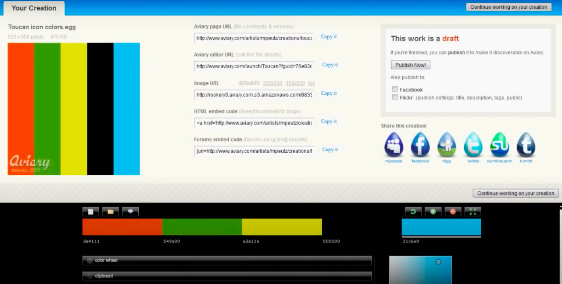Choose the full image size link

click(312, 83)
